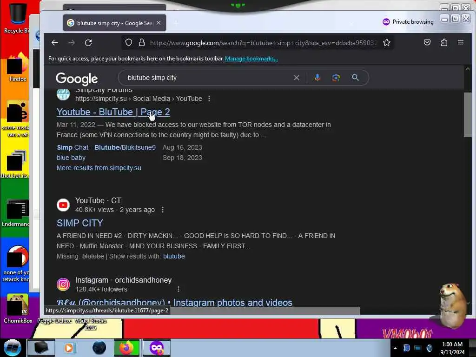This screenshot has height=357, width=476.
Task: Show hidden system tray icons arrow
Action: pyautogui.click(x=395, y=348)
